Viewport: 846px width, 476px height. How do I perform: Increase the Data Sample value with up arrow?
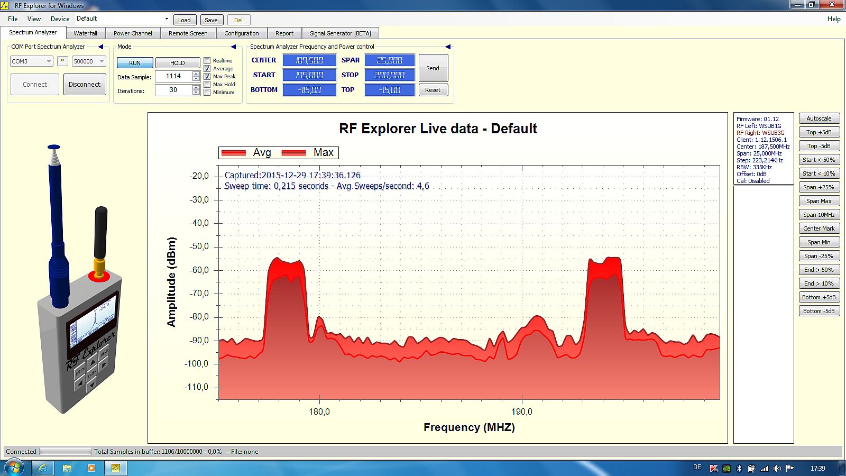(x=196, y=74)
